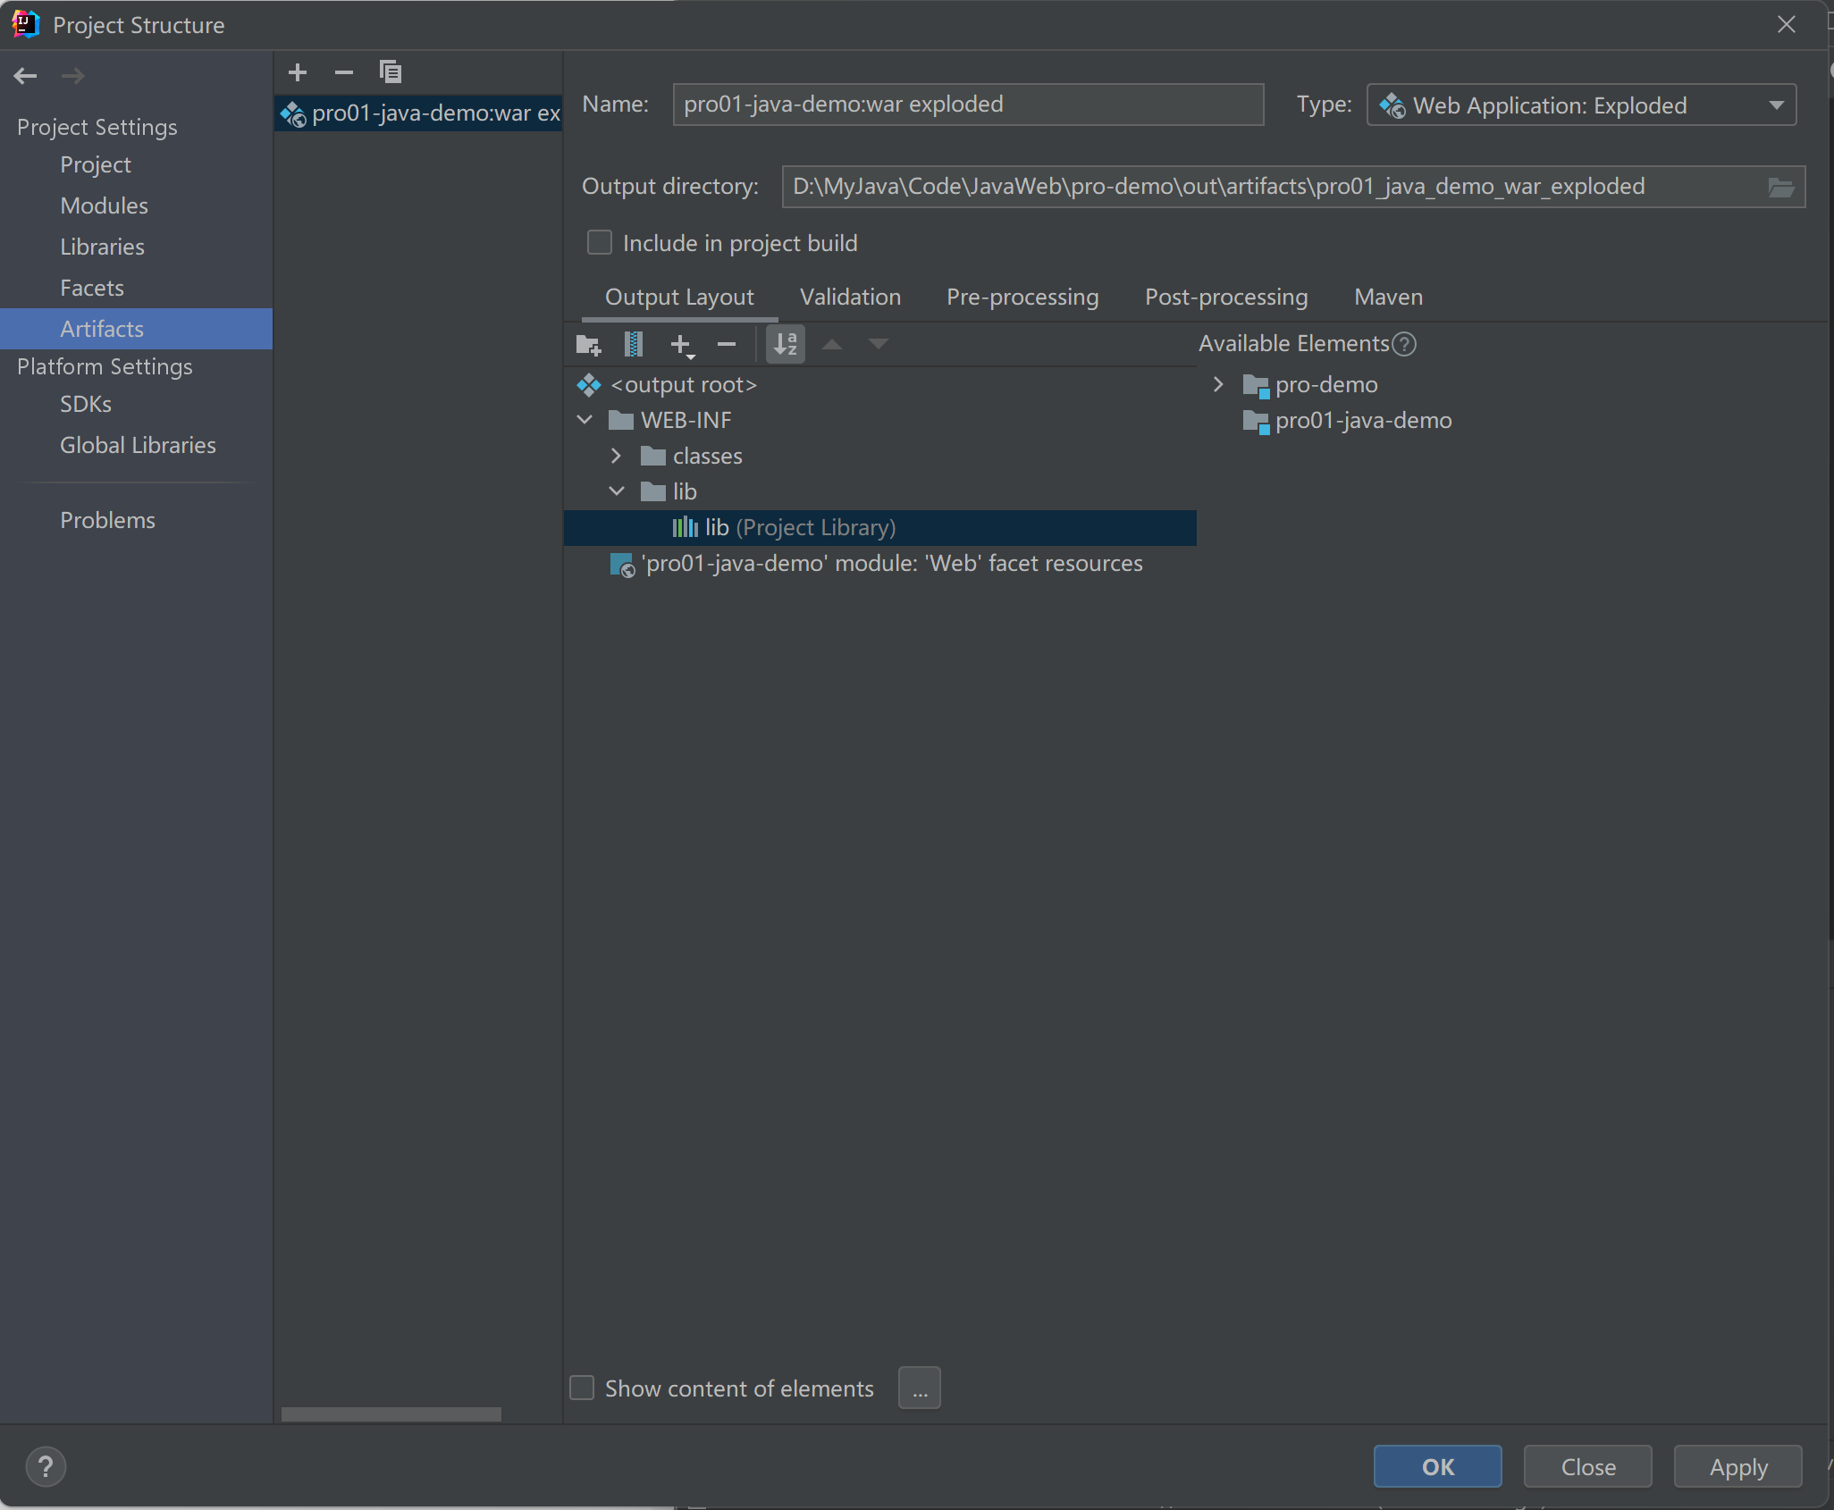The height and width of the screenshot is (1510, 1834).
Task: Enable Include in project build
Action: coord(600,243)
